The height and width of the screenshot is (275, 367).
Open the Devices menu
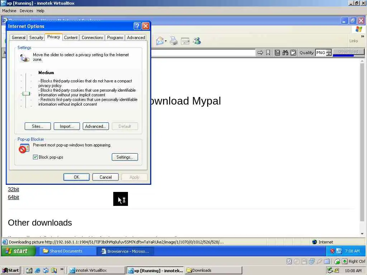click(27, 11)
